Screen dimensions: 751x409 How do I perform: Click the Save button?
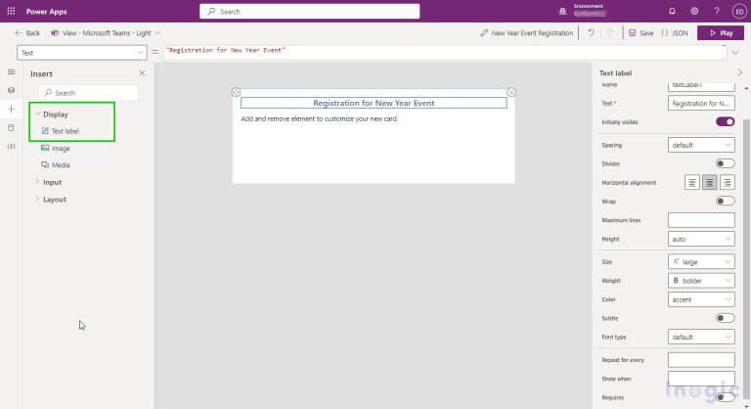click(641, 32)
